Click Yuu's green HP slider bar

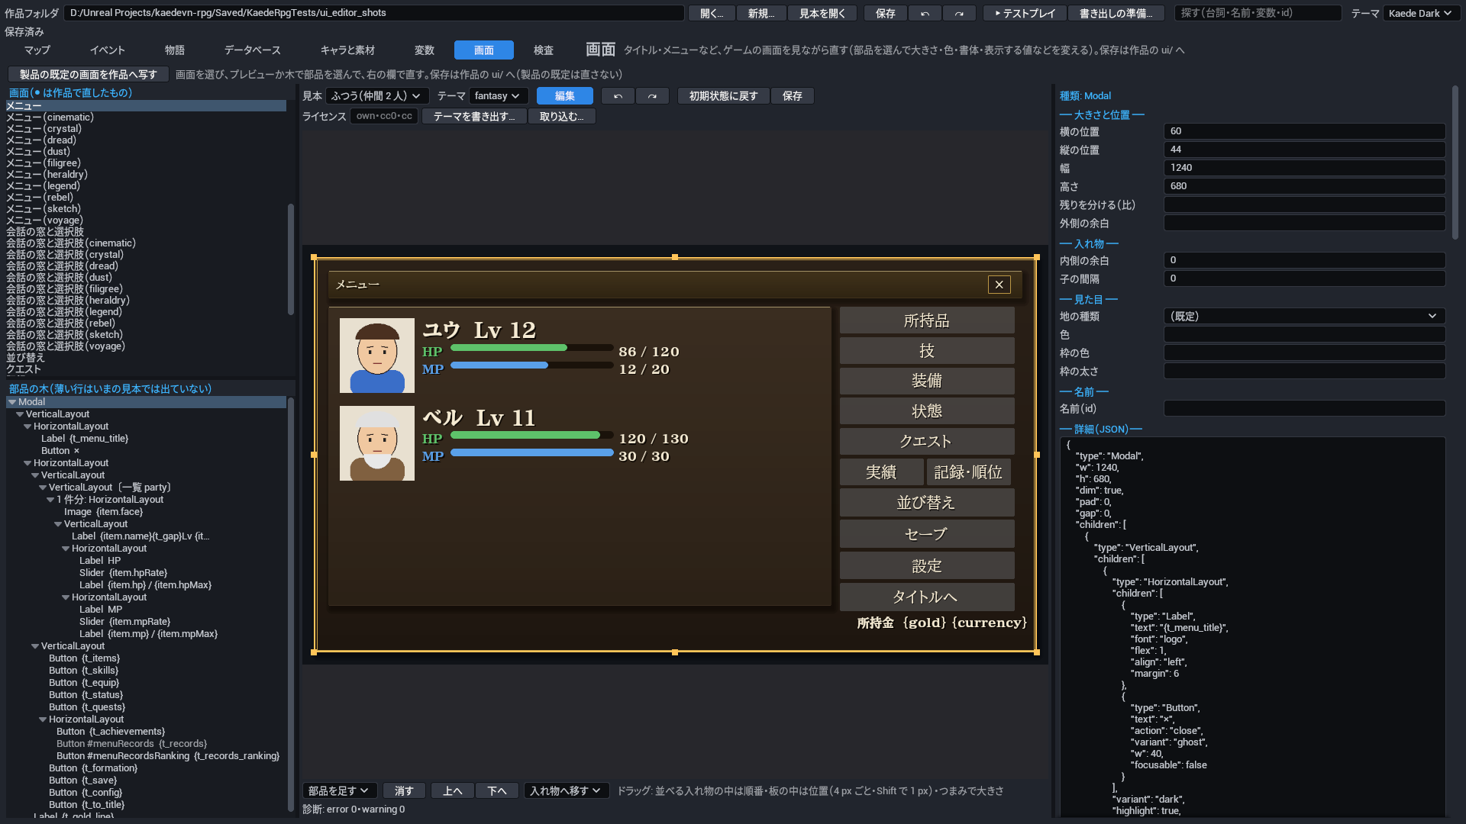click(532, 348)
